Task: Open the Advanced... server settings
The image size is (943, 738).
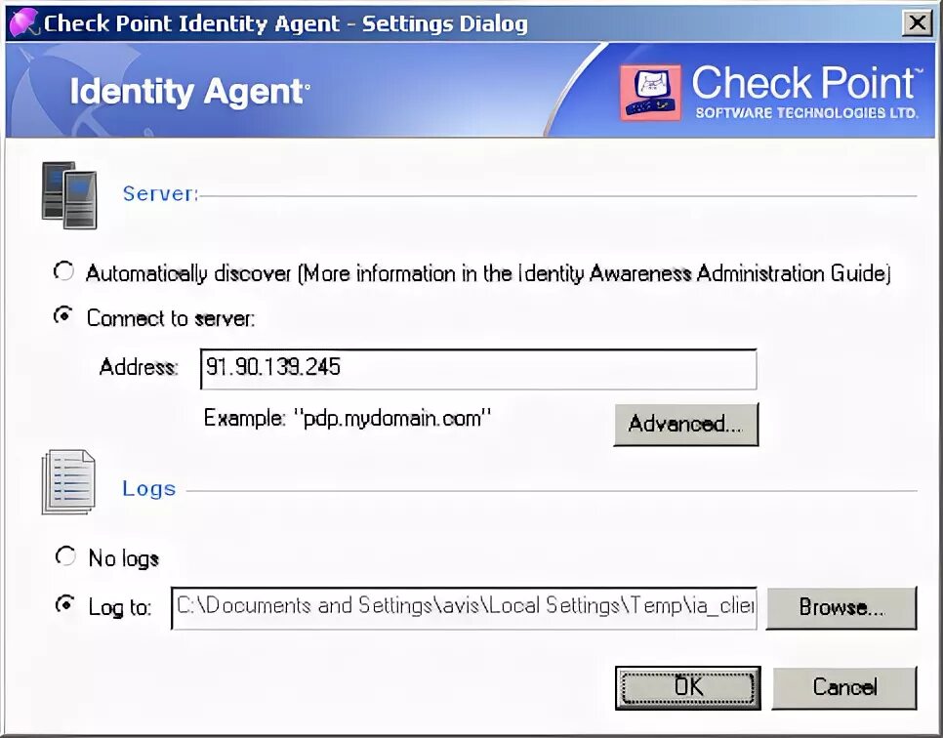Action: (685, 424)
